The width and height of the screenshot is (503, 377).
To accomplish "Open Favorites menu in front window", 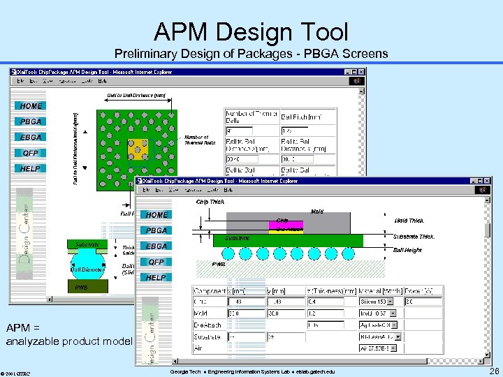I will pos(193,190).
